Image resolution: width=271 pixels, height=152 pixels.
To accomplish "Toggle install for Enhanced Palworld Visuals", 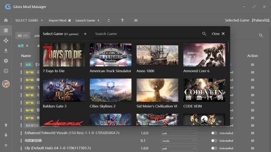I will [x=214, y=133].
